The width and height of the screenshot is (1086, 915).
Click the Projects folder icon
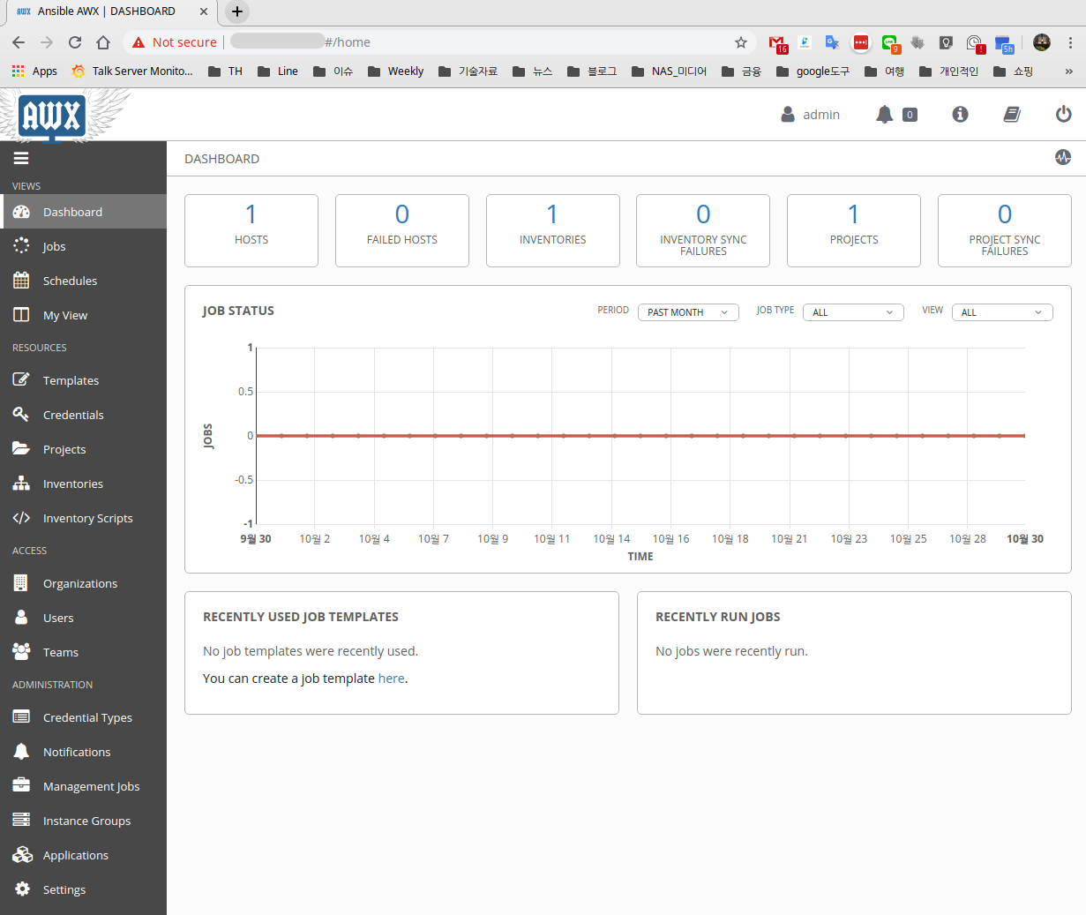click(x=21, y=449)
